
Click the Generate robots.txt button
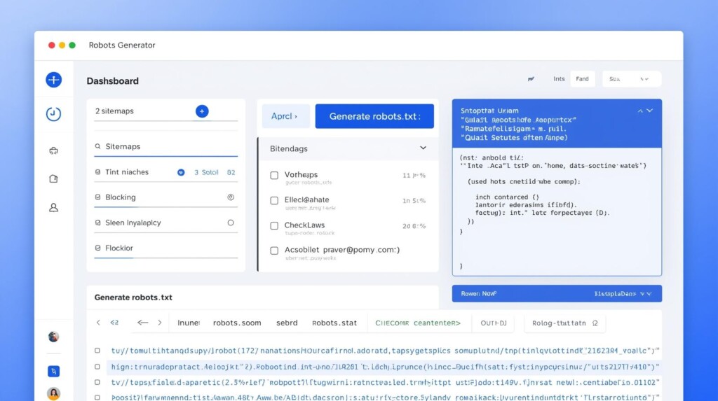click(374, 116)
